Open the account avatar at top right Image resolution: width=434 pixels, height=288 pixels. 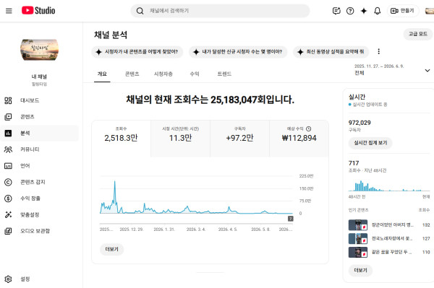[x=430, y=11]
